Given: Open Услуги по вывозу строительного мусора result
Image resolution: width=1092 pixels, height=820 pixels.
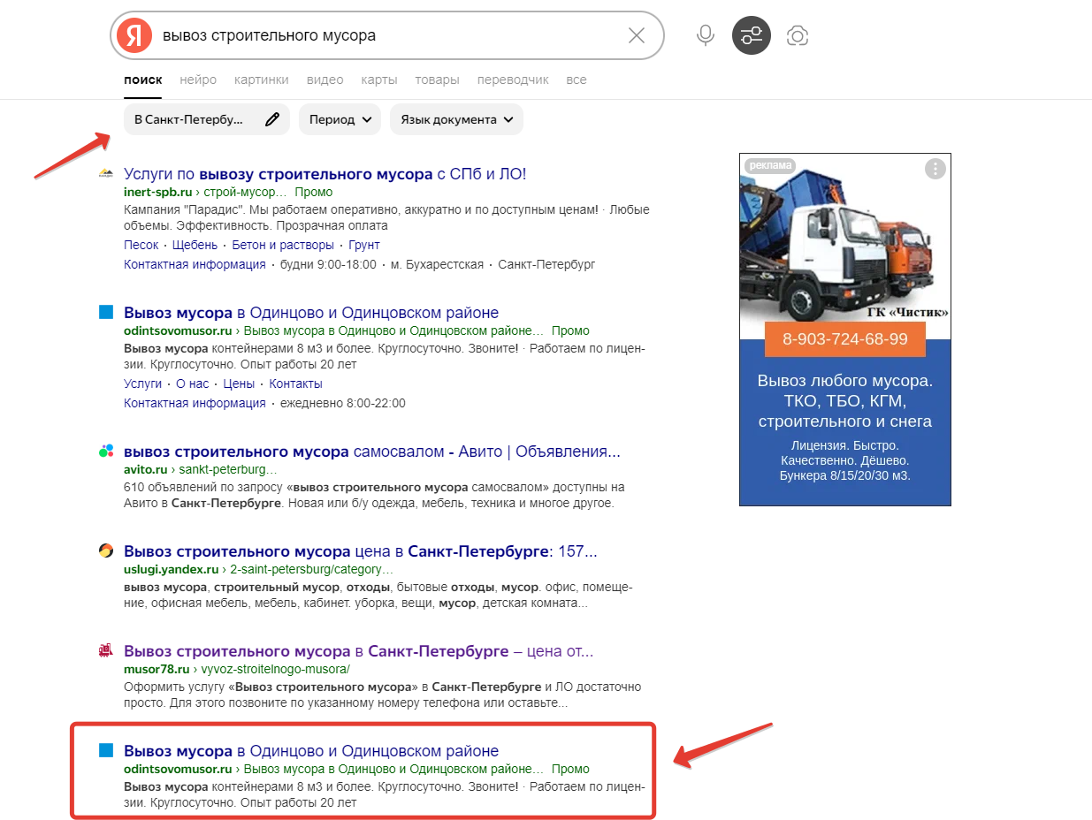Looking at the screenshot, I should pyautogui.click(x=325, y=174).
